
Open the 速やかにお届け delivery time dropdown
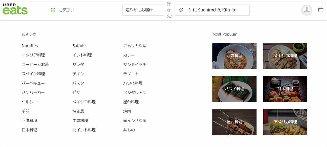pos(143,10)
